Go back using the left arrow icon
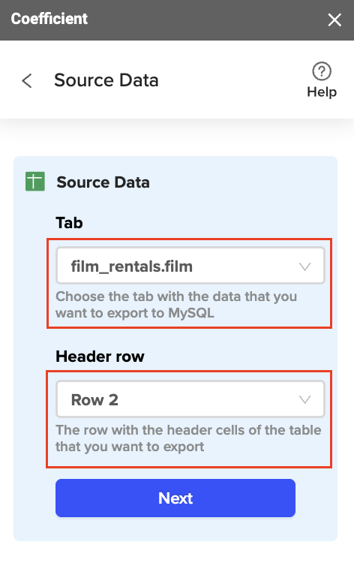 27,80
